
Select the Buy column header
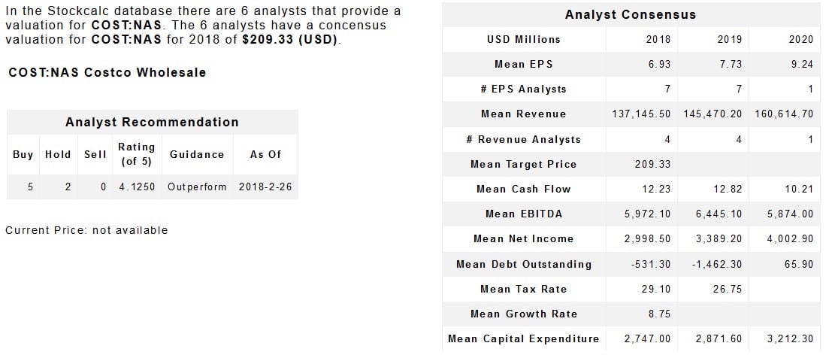tap(23, 154)
